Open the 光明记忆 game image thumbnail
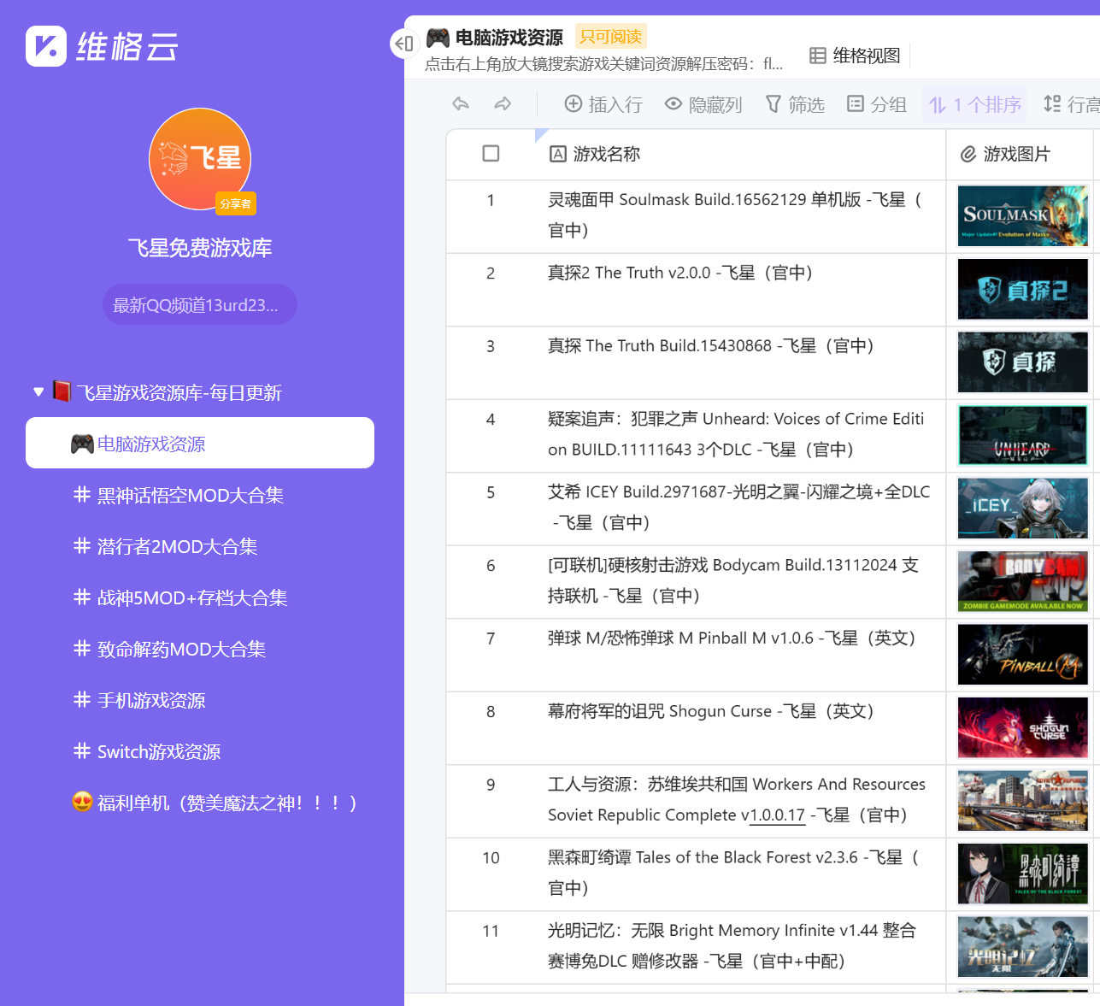 (1022, 947)
